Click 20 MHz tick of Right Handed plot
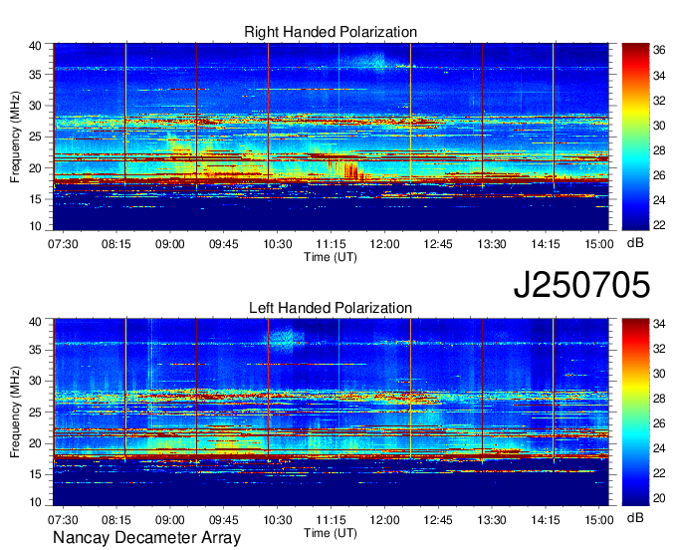This screenshot has height=550, width=677. (x=36, y=168)
